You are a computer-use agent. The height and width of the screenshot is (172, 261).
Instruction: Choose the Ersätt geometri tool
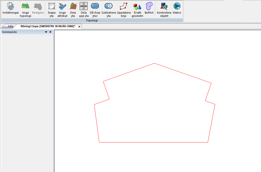[137, 10]
